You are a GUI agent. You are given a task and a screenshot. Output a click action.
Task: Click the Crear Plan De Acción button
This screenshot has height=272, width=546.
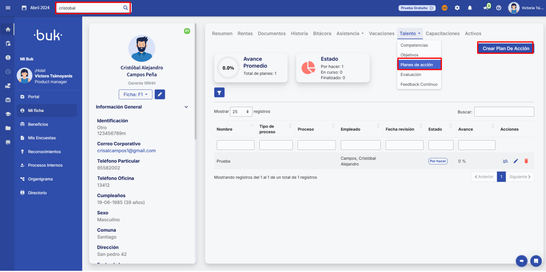pyautogui.click(x=506, y=48)
